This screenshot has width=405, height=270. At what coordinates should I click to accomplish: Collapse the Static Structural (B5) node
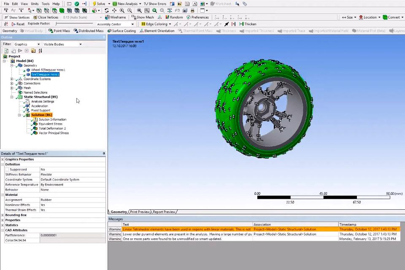(x=12, y=97)
